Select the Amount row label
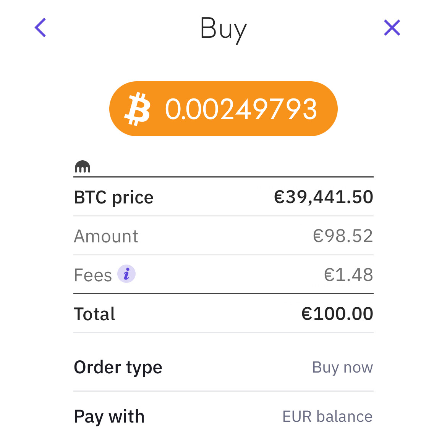 106,236
